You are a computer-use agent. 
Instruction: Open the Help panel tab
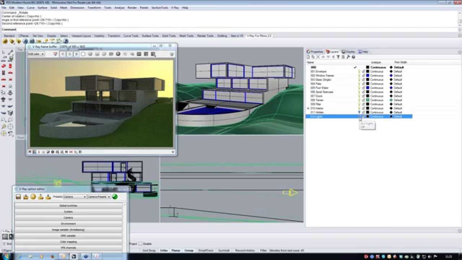[363, 52]
